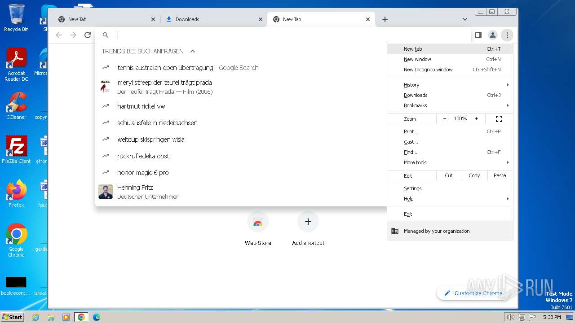Open Microsoft Edge in the taskbar

pyautogui.click(x=96, y=317)
